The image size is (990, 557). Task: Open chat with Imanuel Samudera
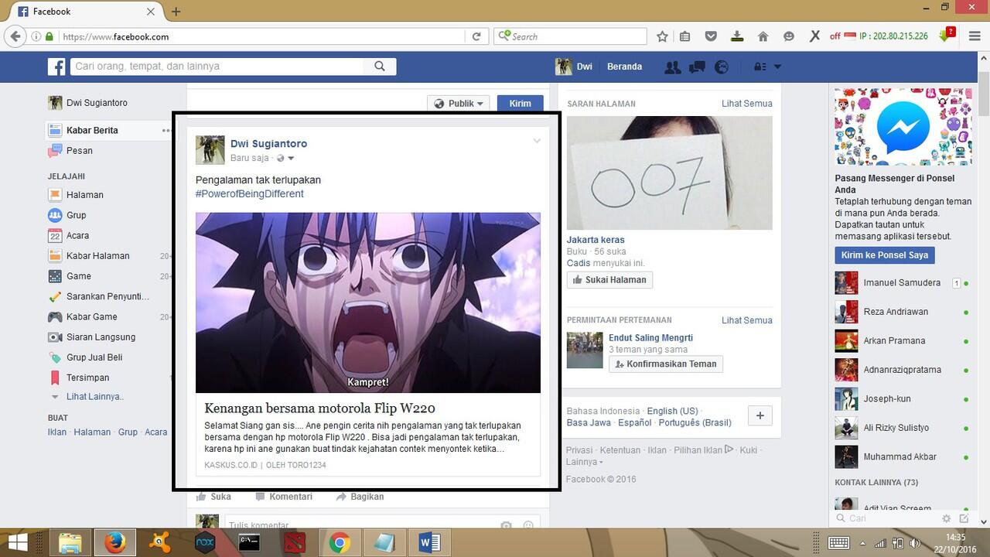pyautogui.click(x=902, y=283)
